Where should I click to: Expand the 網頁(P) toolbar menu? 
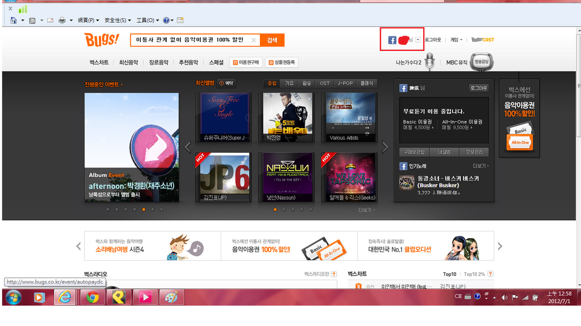click(x=88, y=20)
